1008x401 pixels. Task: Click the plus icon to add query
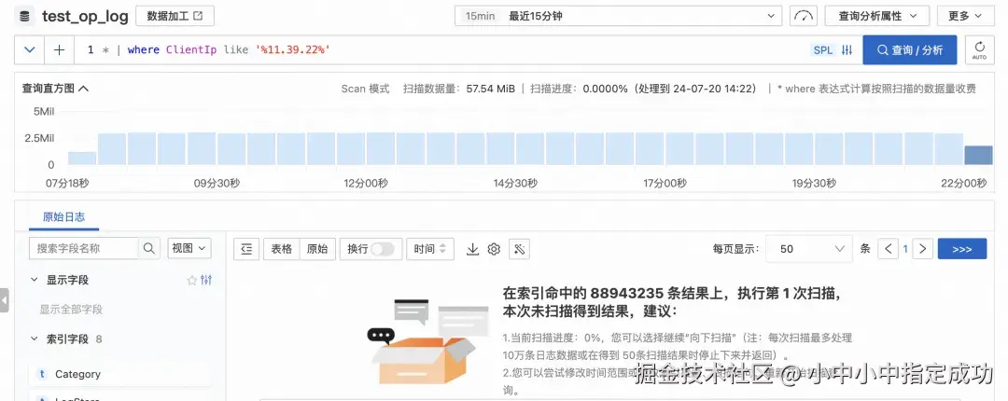pos(59,49)
